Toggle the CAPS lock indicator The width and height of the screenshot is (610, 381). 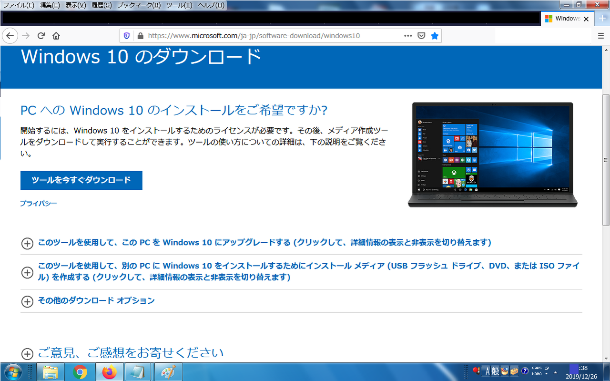[x=537, y=368]
